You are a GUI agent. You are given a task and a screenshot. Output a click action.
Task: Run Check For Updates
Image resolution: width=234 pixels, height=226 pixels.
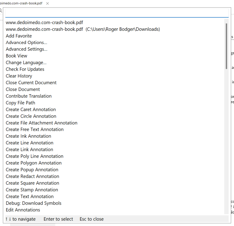tap(25, 69)
